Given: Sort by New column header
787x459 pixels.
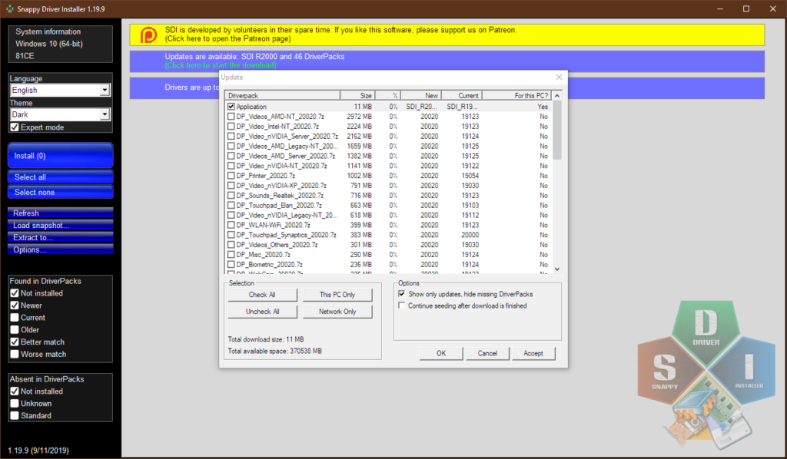Looking at the screenshot, I should pos(420,95).
